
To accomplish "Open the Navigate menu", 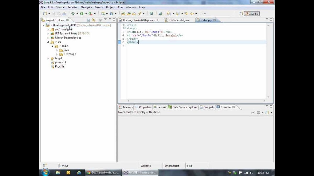I will tap(86, 7).
